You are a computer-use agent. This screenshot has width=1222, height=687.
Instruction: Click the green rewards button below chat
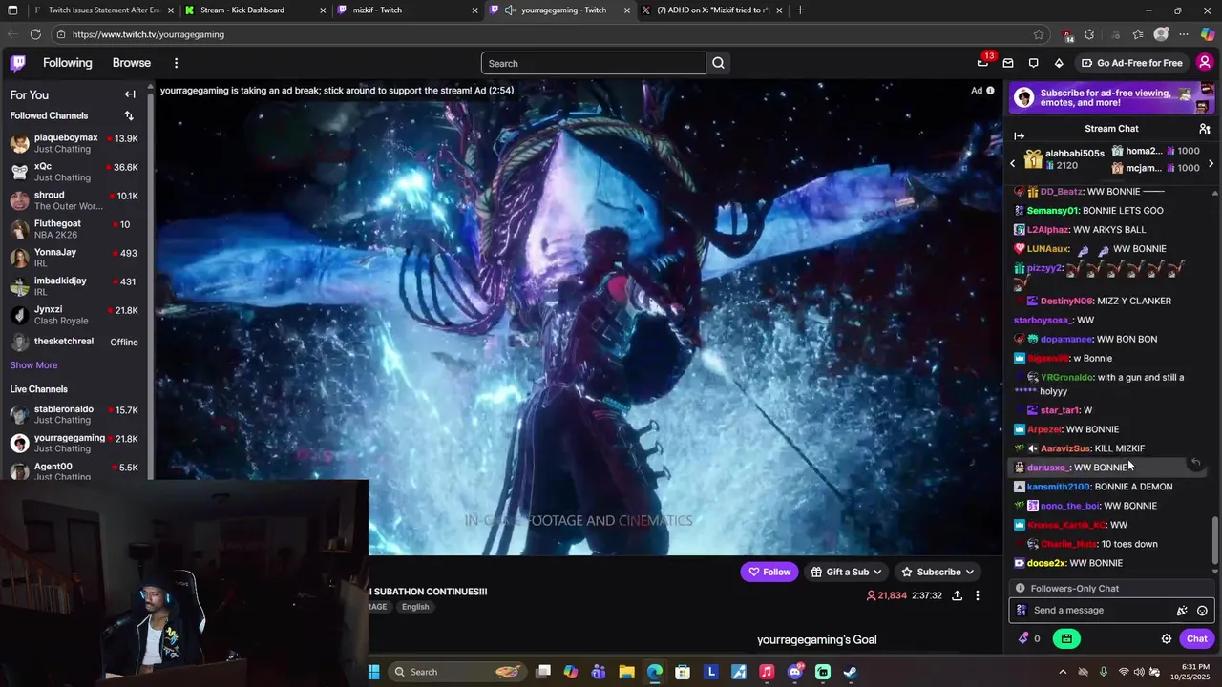[1066, 638]
